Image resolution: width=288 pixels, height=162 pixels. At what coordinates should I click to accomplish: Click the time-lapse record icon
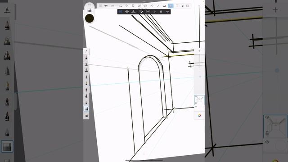183,6
